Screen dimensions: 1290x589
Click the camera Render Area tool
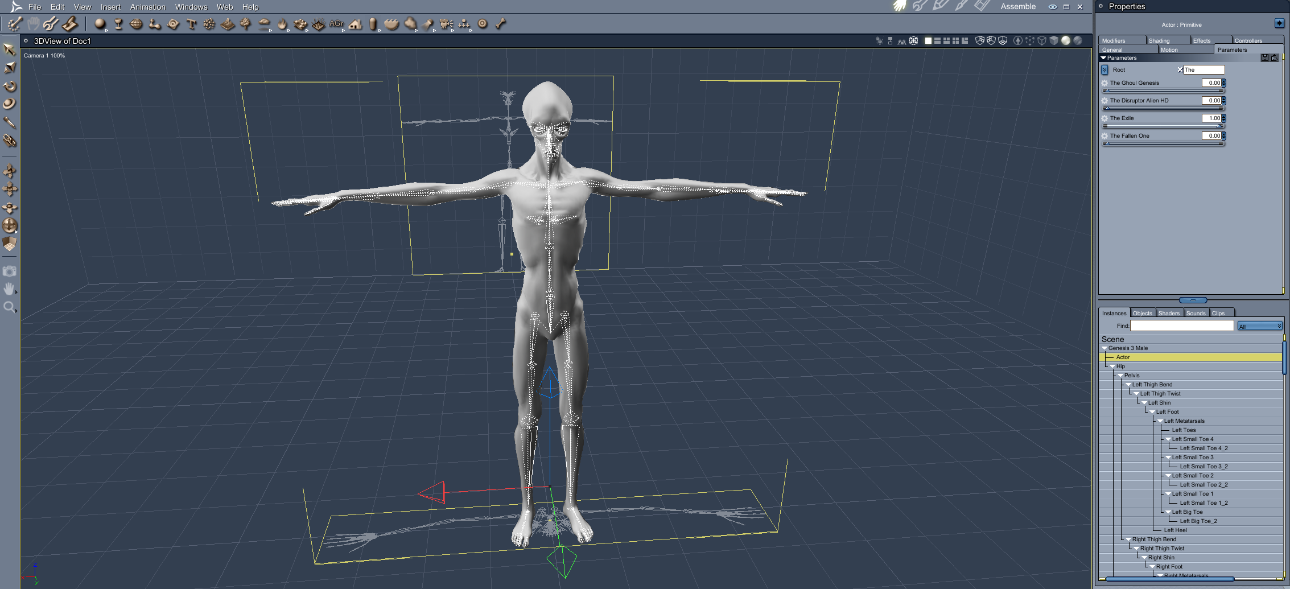coord(9,271)
